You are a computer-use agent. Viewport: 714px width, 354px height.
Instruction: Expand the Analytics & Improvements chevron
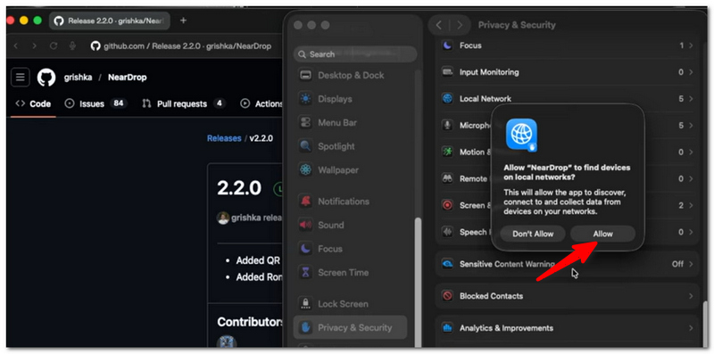coord(691,328)
